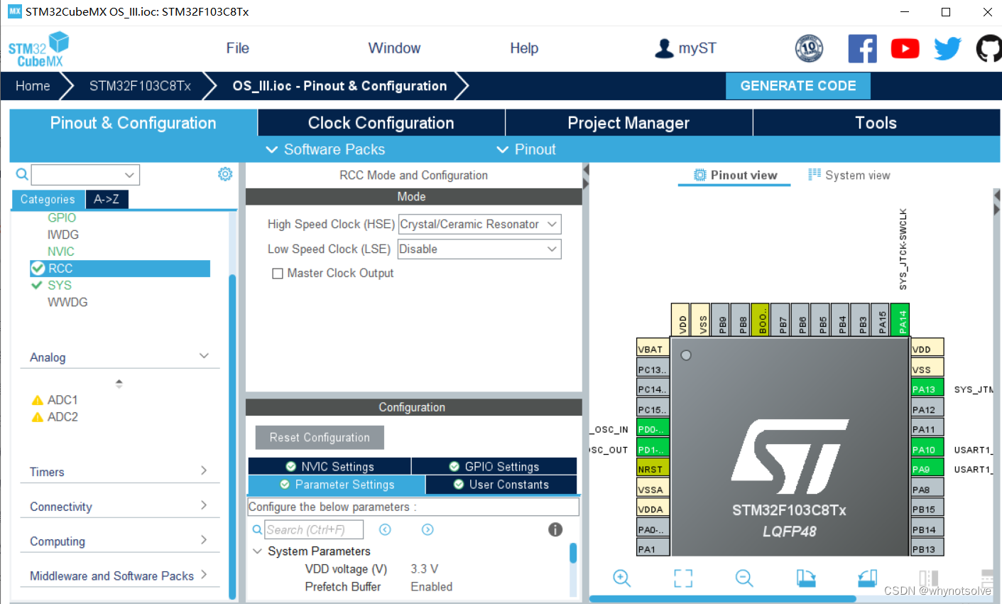Click the search magnifier in categories panel
Screen dimensions: 1002x604
tap(22, 174)
